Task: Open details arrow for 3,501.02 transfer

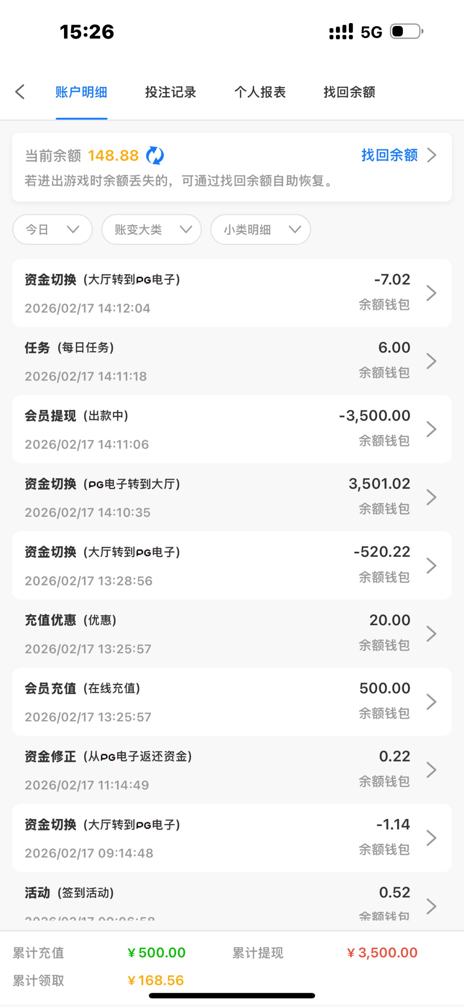Action: 431,497
